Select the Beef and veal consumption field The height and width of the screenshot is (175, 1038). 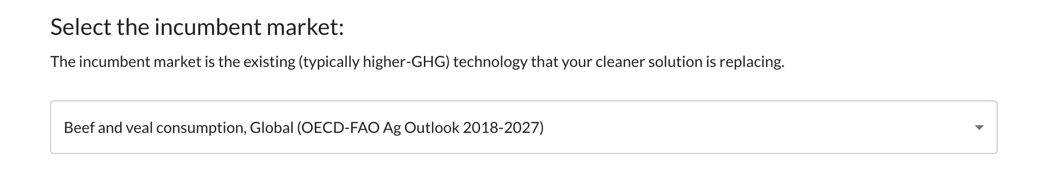point(523,127)
